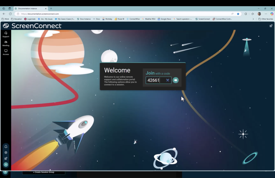Select the 'Documentation instance' browser tab
The width and height of the screenshot is (275, 178).
(x=30, y=9)
